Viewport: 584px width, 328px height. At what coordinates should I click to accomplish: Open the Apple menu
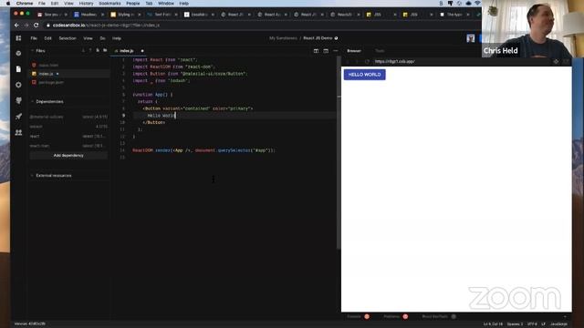[8, 4]
